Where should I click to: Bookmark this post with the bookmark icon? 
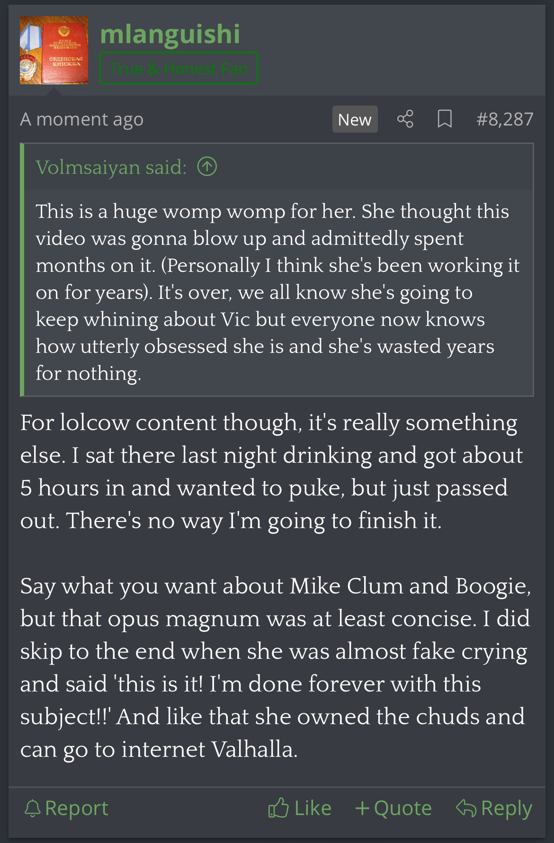tap(444, 119)
